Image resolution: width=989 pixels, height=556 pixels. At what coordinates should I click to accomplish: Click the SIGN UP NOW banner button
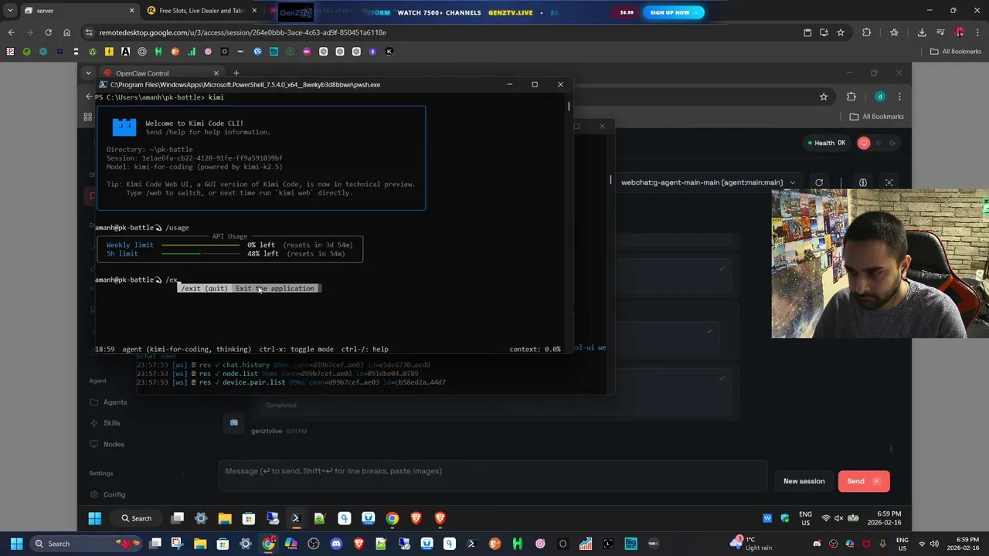[x=674, y=12]
